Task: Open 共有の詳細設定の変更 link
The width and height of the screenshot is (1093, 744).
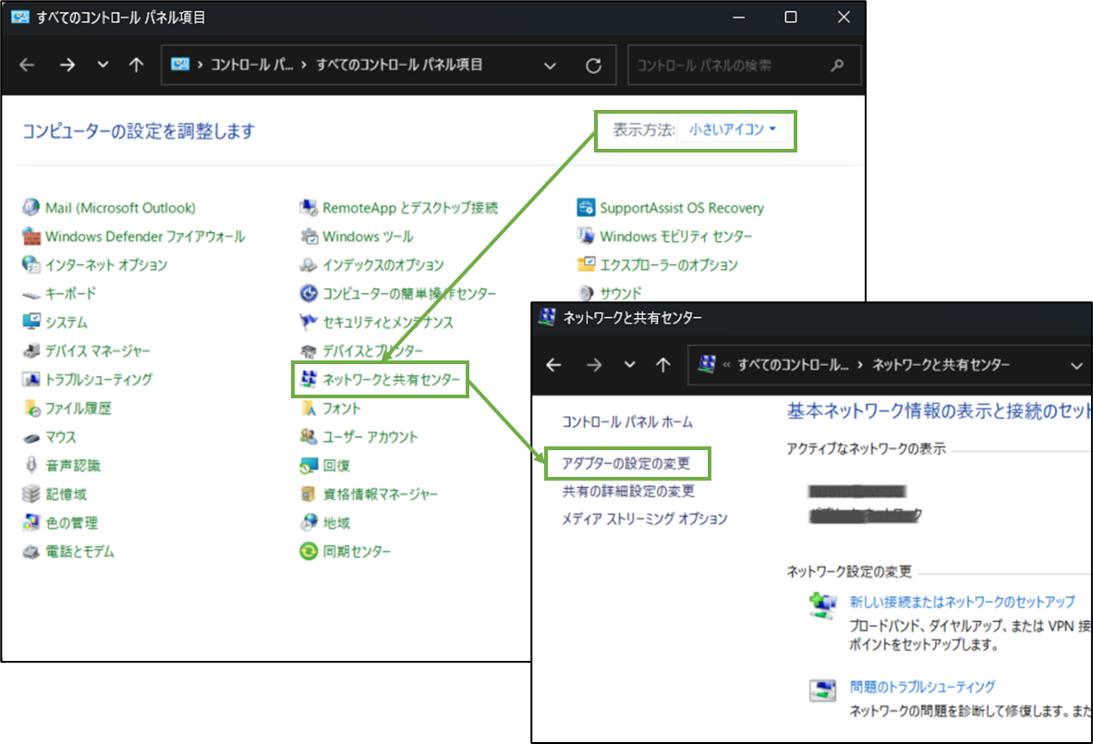Action: [x=629, y=492]
